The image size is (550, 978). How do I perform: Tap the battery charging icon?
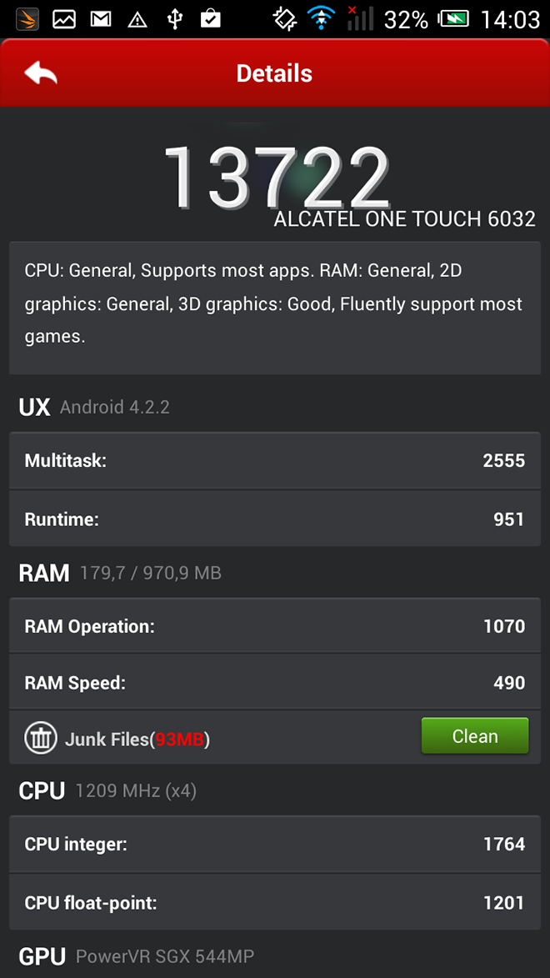tap(453, 19)
